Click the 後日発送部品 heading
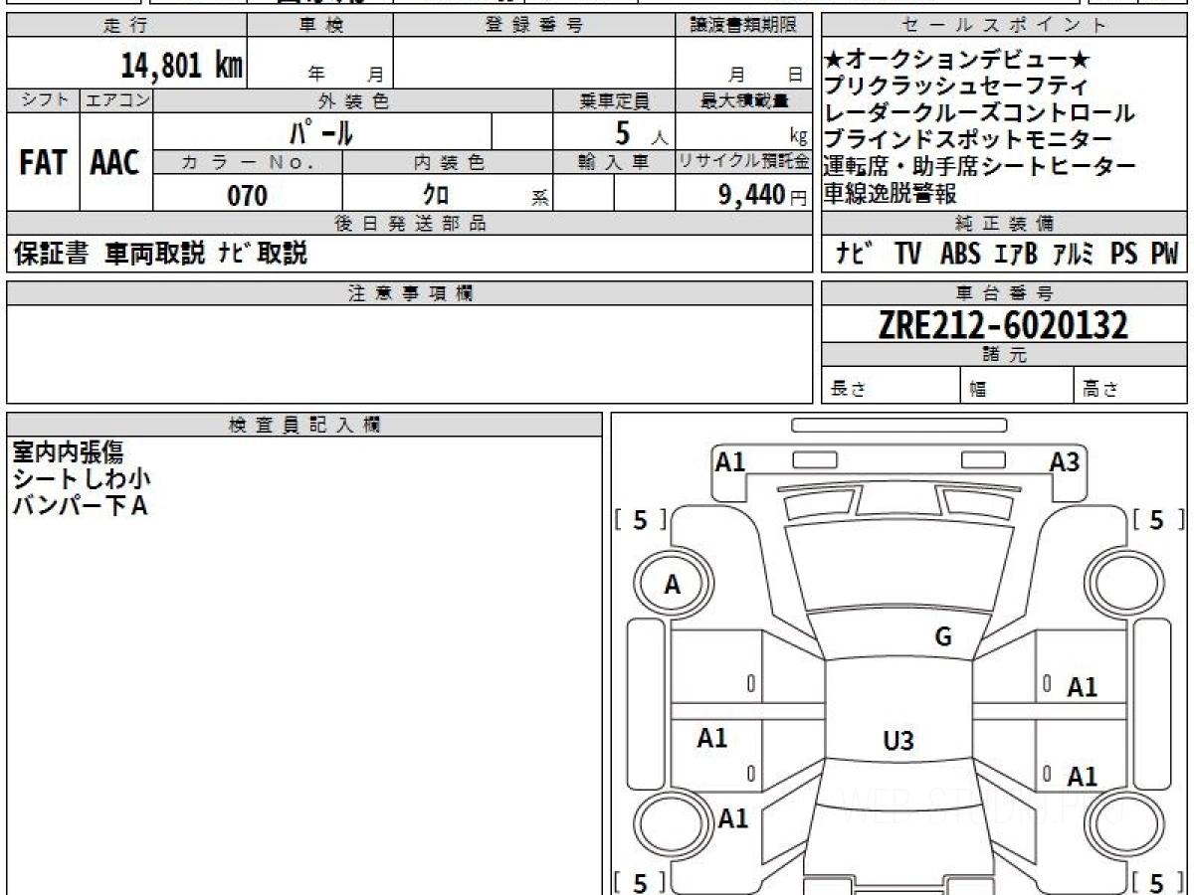The height and width of the screenshot is (895, 1194). coord(409,223)
